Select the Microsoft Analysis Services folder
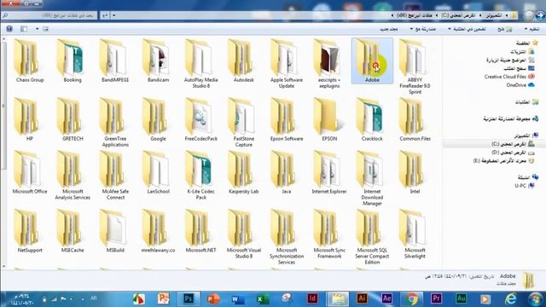 (73, 176)
